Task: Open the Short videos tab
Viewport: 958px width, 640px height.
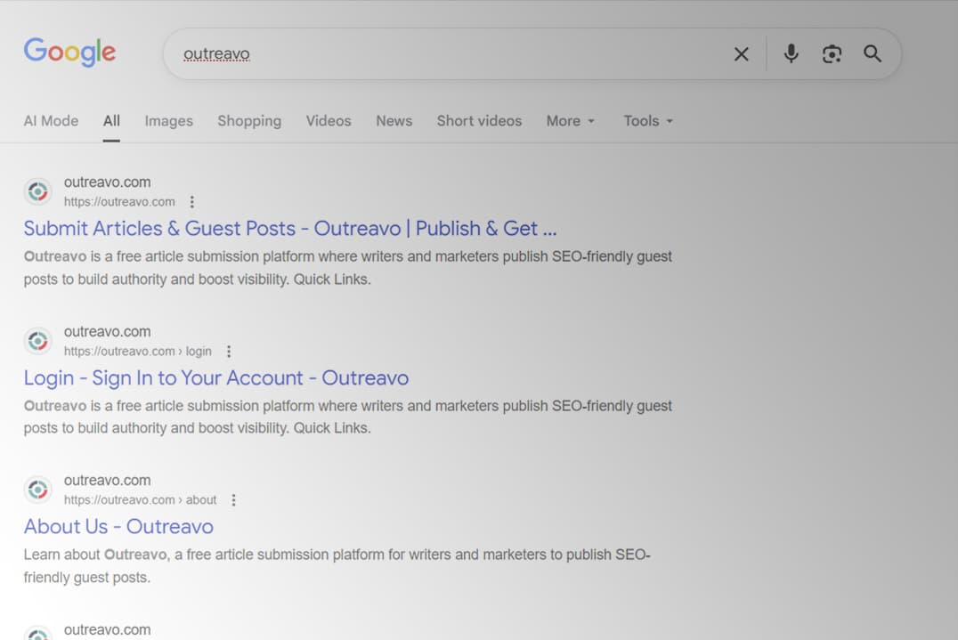Action: (479, 121)
